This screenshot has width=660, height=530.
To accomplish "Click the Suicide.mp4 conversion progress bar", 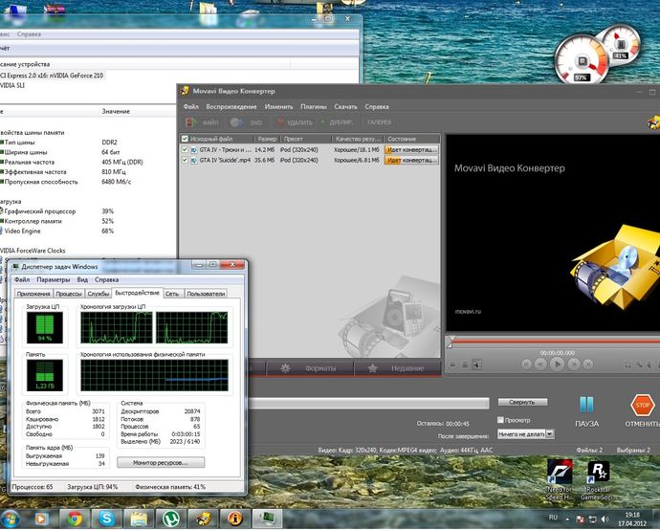I will pyautogui.click(x=411, y=160).
